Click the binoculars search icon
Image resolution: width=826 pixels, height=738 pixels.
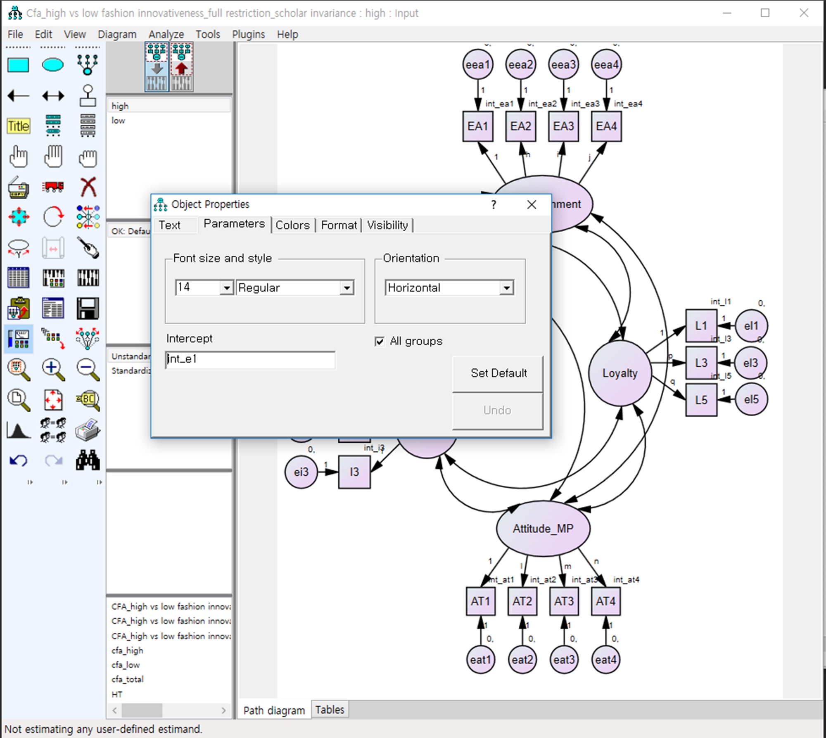88,460
